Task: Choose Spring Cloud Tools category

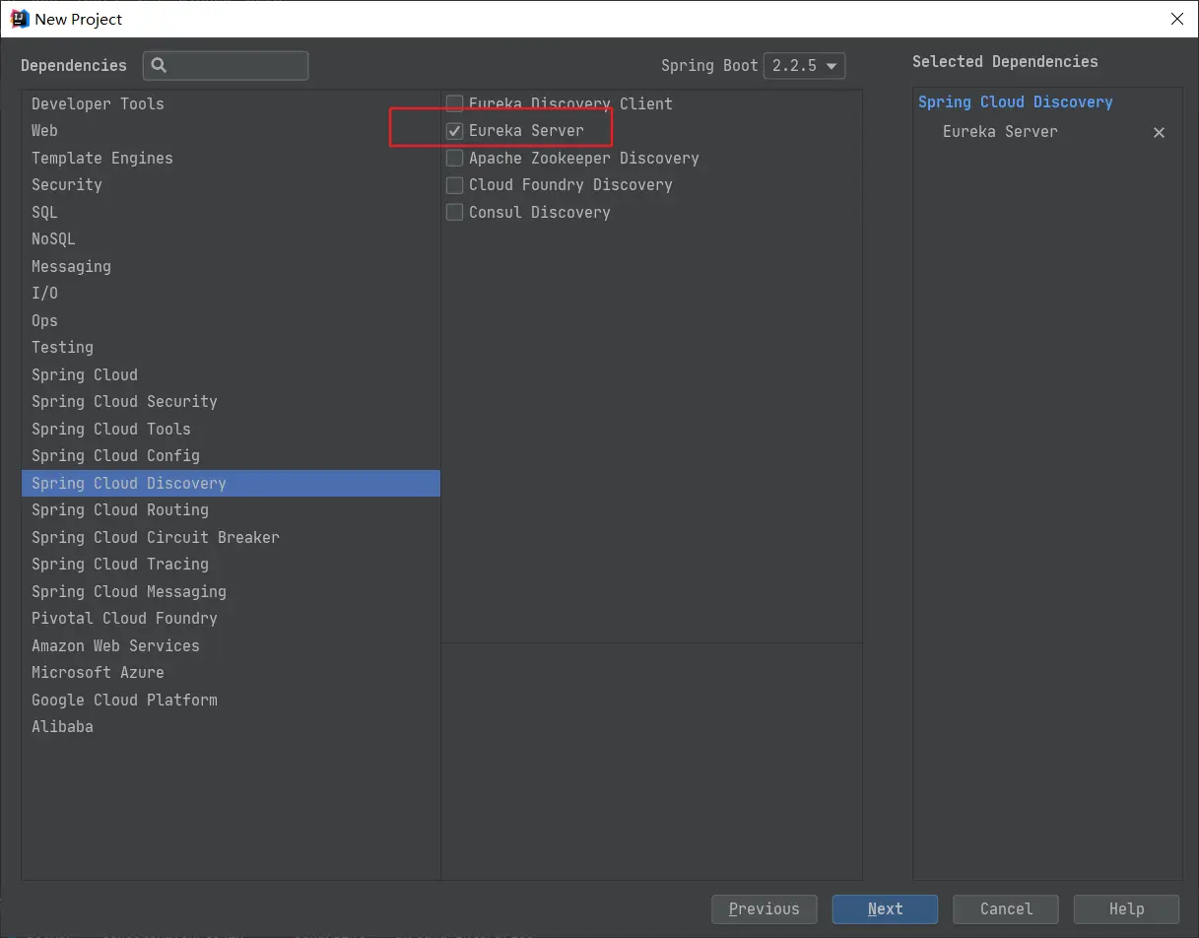Action: (231, 429)
